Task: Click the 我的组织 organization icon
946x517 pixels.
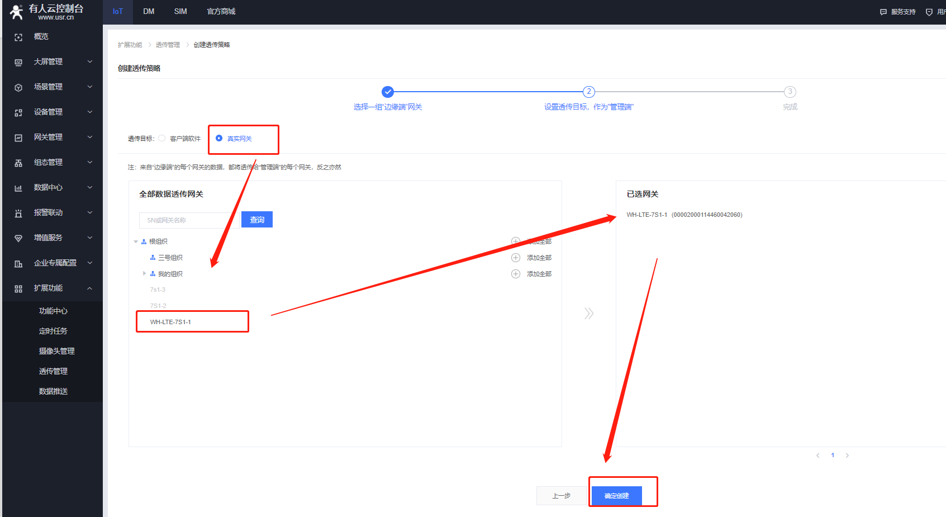Action: (x=153, y=274)
